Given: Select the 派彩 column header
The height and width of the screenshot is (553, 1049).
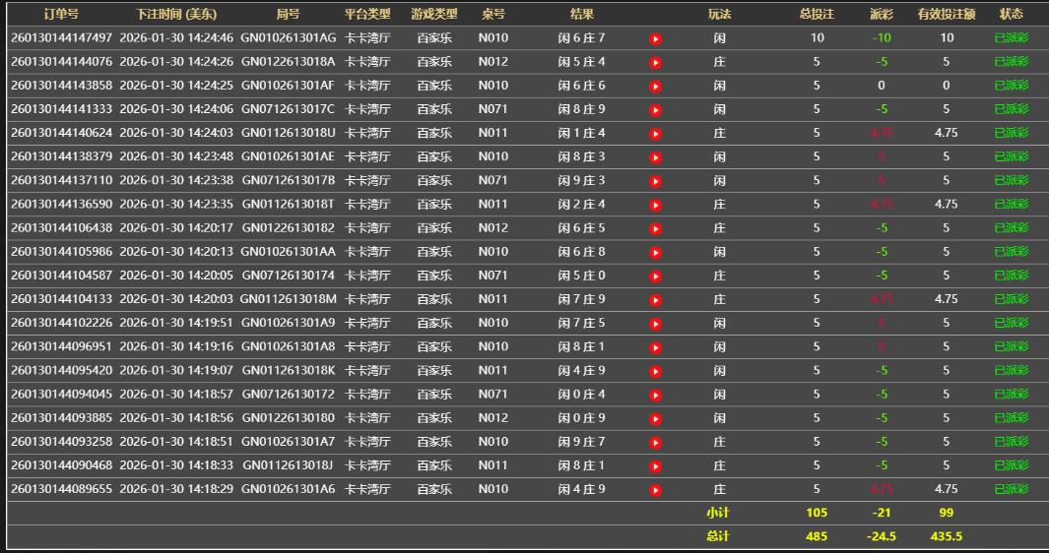Looking at the screenshot, I should coord(881,14).
